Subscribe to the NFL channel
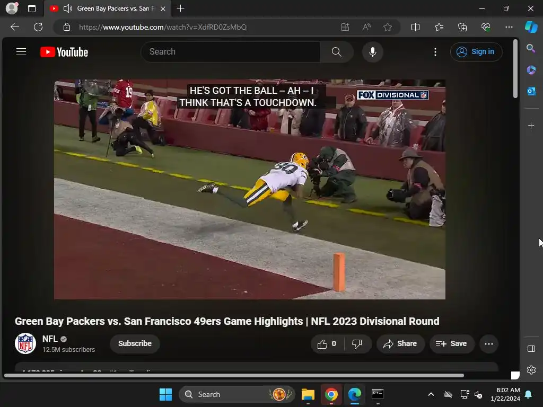Image resolution: width=543 pixels, height=407 pixels. click(x=135, y=343)
